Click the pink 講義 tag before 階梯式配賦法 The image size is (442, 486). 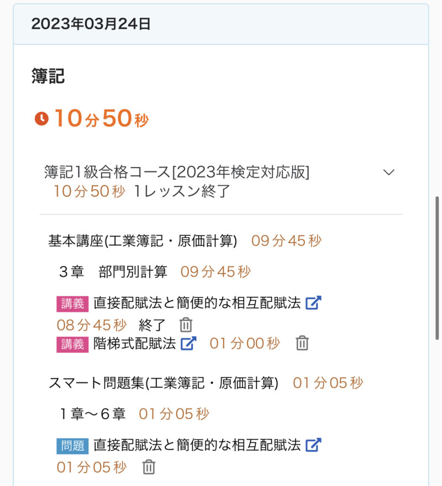pyautogui.click(x=72, y=344)
